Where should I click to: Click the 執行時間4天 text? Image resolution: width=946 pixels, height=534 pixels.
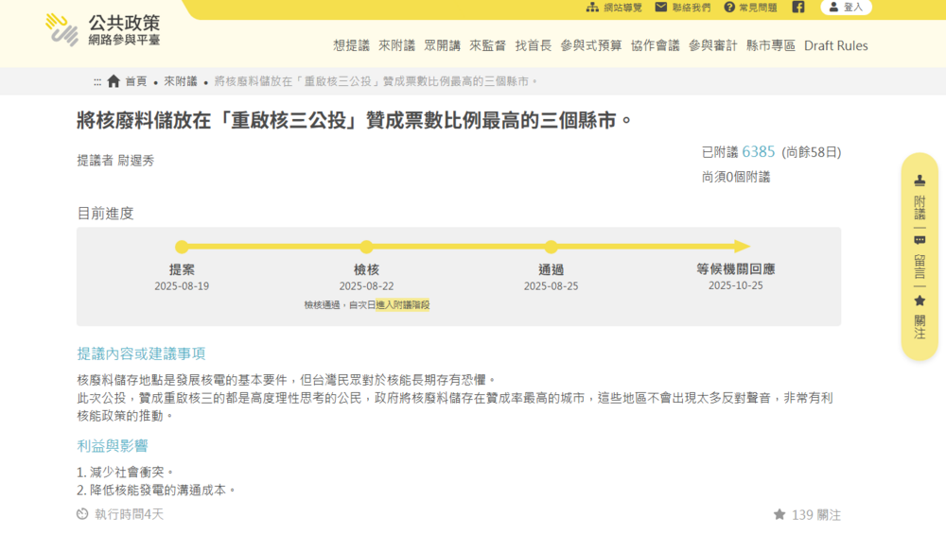(129, 514)
